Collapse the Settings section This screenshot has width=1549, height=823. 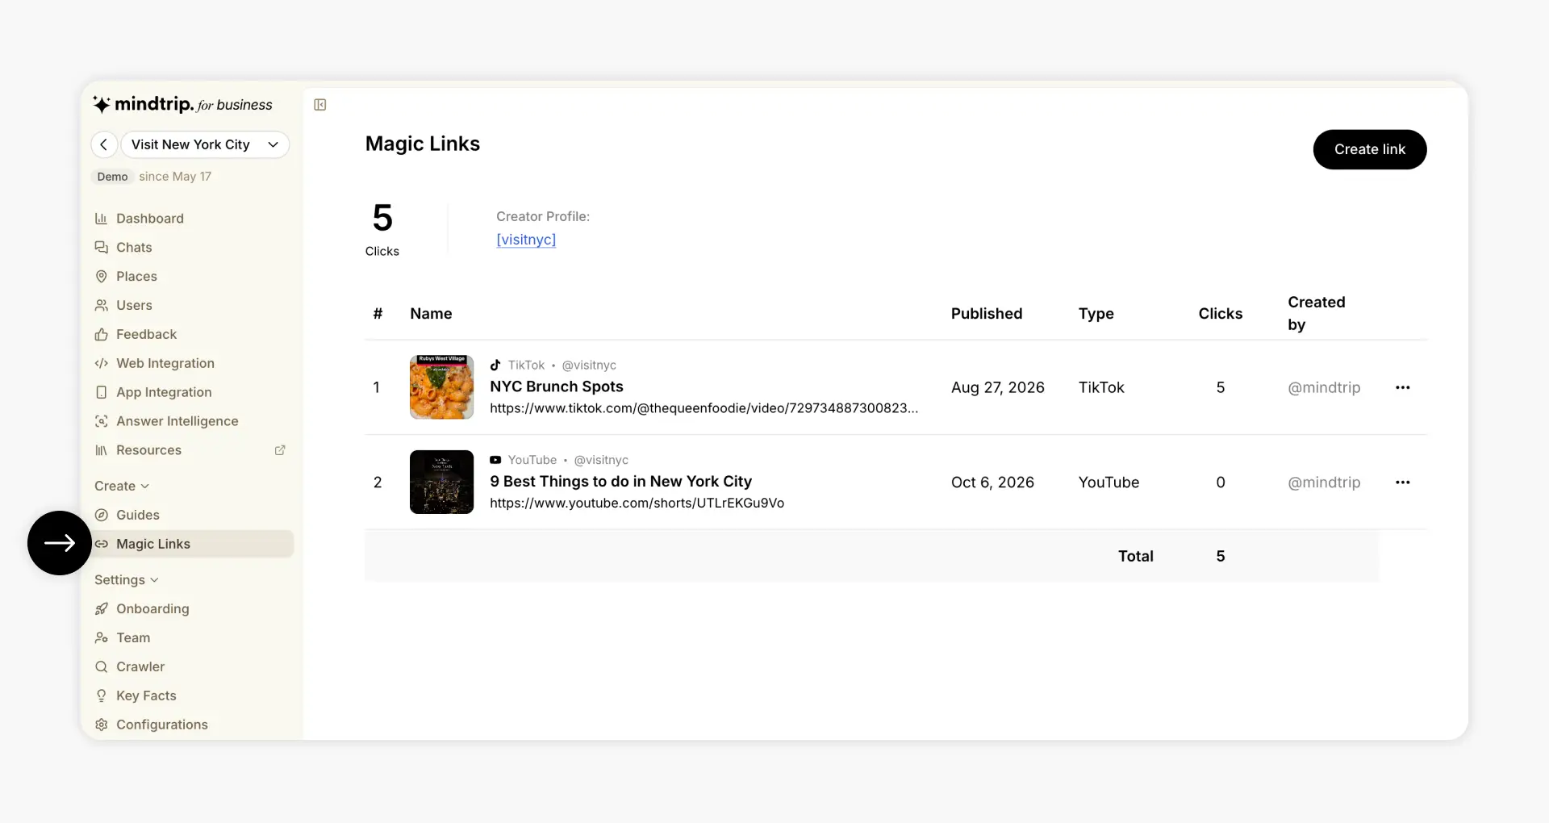coord(127,580)
